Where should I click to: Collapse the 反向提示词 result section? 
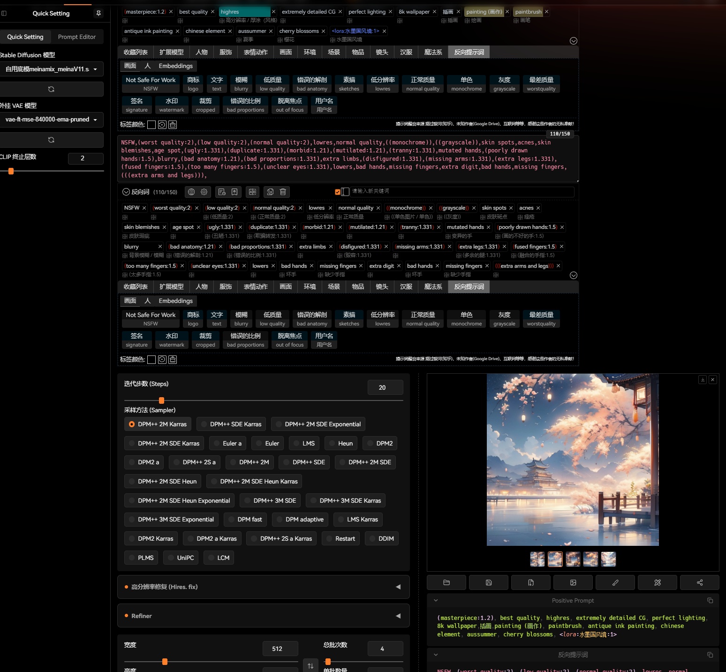[436, 655]
